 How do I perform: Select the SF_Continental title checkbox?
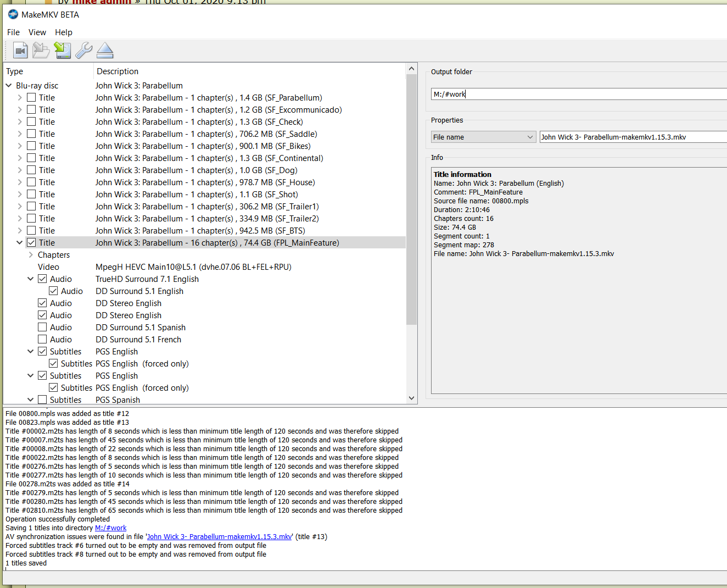[x=31, y=158]
